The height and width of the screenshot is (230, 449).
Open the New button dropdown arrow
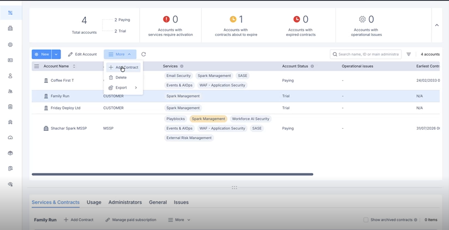[56, 54]
